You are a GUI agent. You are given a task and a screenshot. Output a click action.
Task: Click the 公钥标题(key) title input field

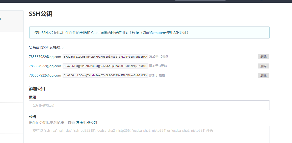(x=149, y=105)
